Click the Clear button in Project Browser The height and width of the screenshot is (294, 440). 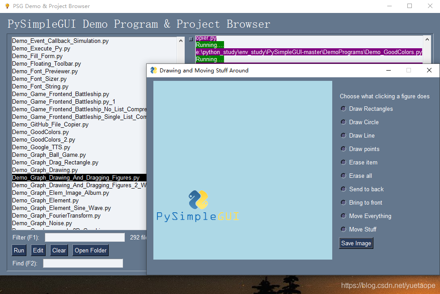pos(59,250)
